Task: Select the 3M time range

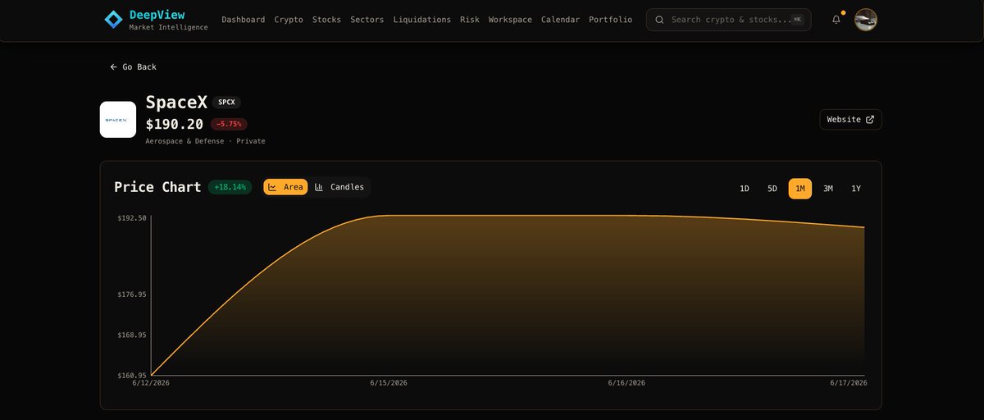Action: 828,189
